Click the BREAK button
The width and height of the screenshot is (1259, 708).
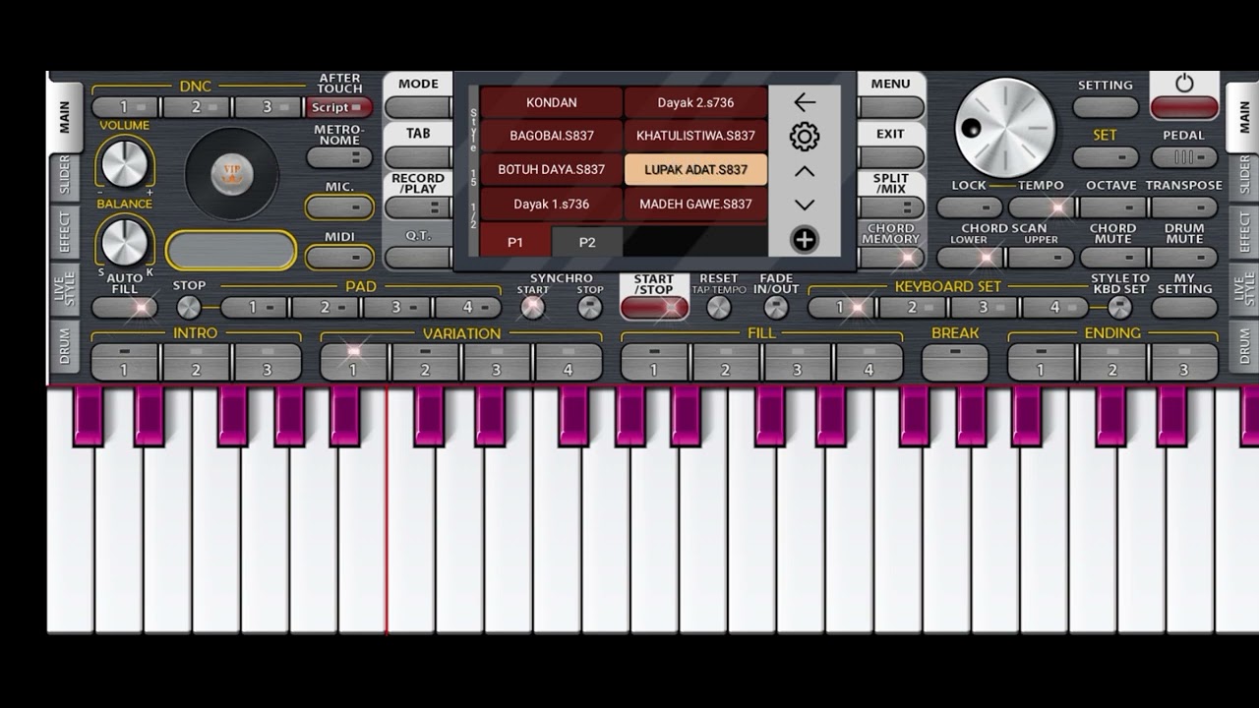pos(955,362)
